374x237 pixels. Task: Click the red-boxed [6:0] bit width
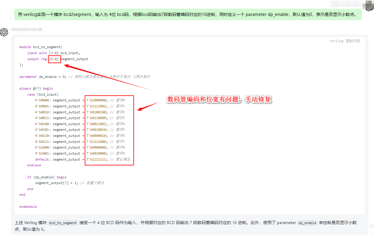tap(55, 59)
